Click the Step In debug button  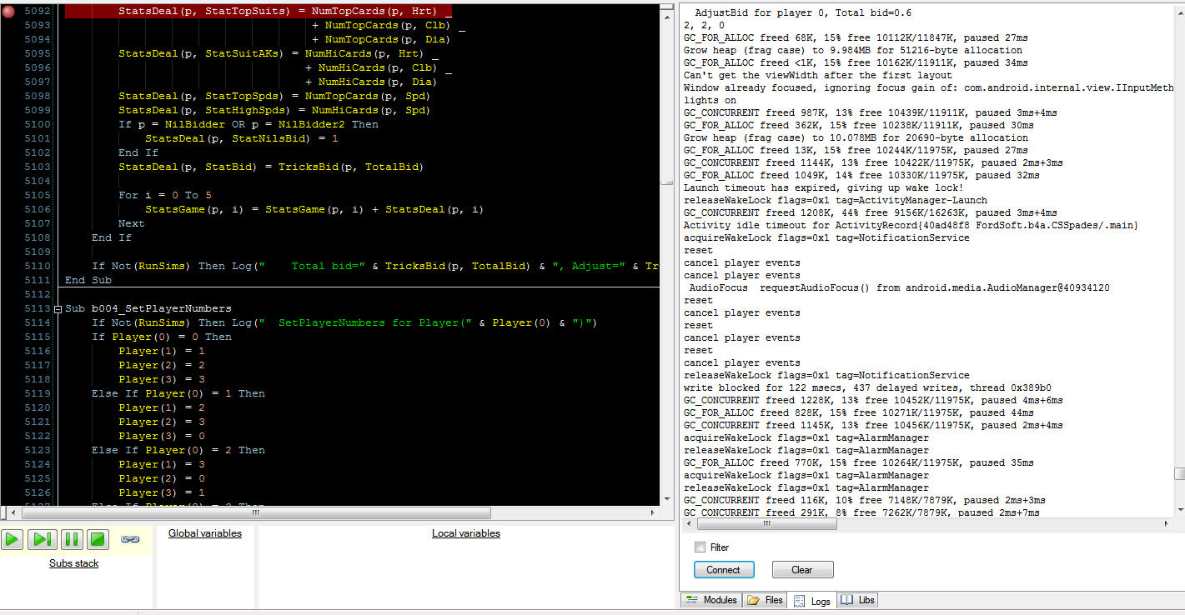click(42, 539)
